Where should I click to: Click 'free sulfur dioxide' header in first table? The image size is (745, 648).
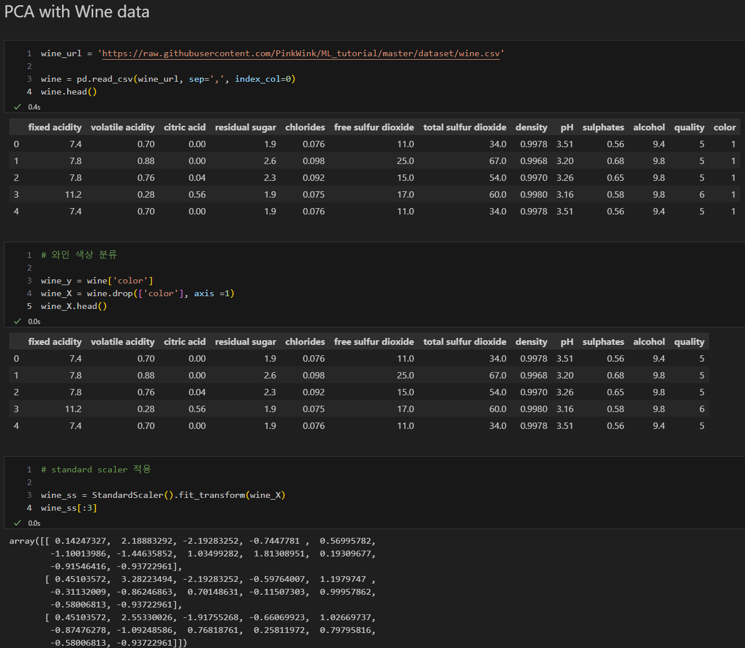pyautogui.click(x=374, y=128)
